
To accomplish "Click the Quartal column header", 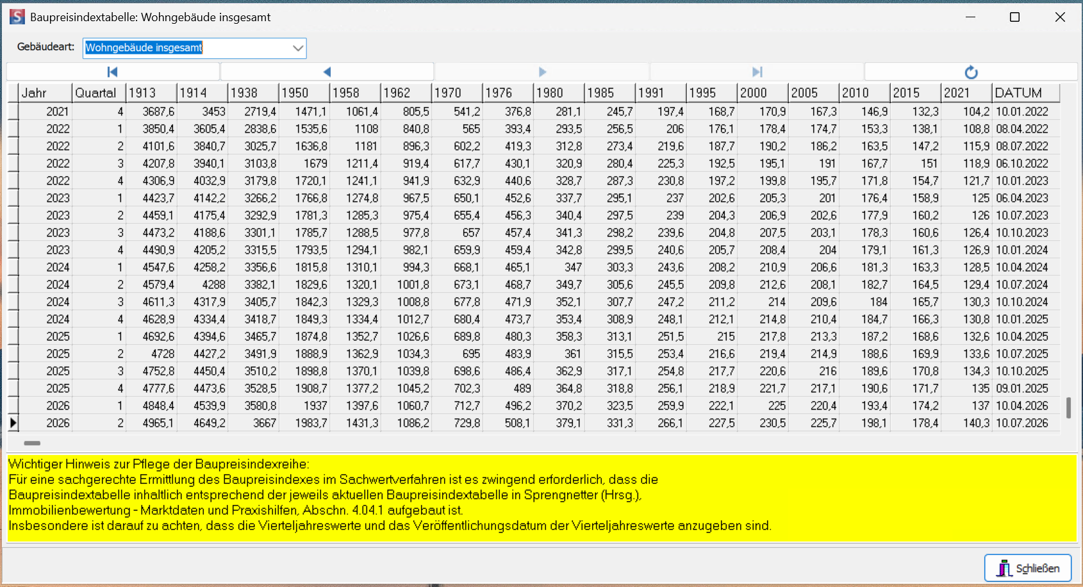I will point(99,93).
